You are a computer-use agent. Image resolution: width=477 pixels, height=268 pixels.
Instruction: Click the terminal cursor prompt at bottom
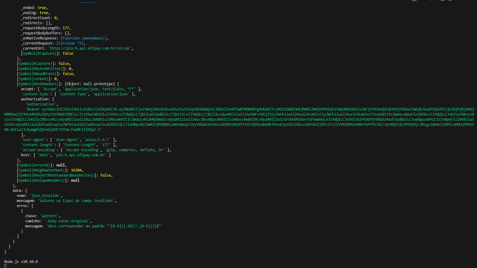(x=5, y=266)
